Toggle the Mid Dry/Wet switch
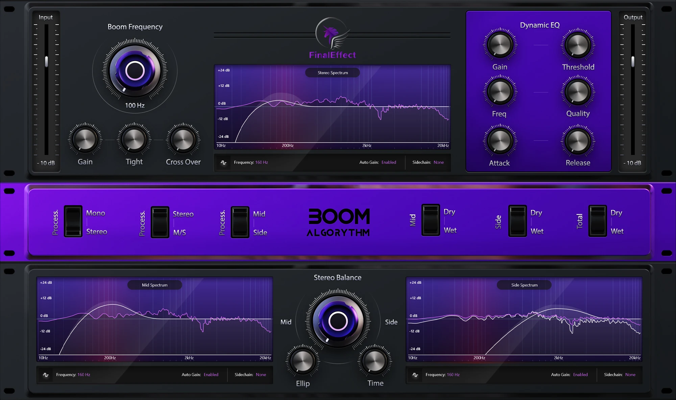676x400 pixels. point(431,220)
